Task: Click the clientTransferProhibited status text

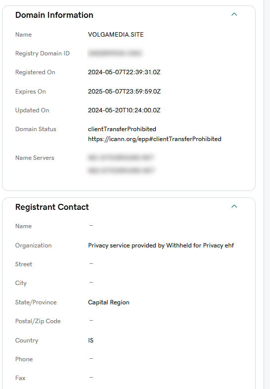Action: pos(122,129)
